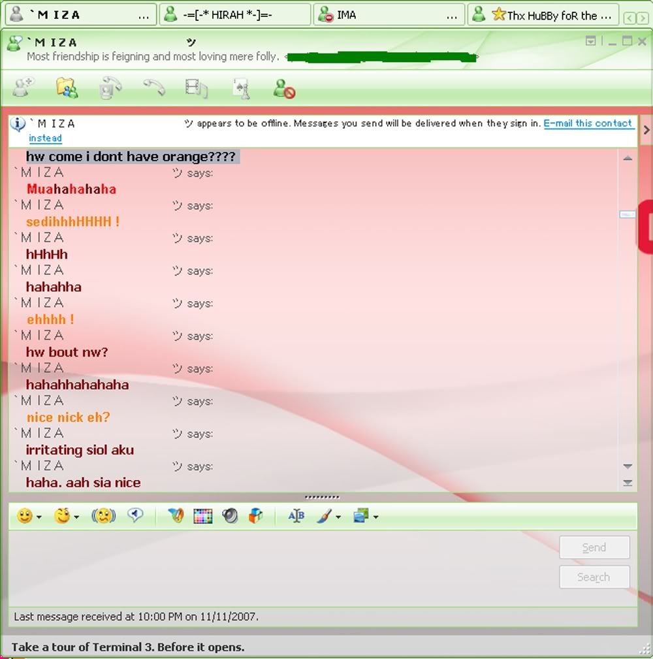Screen dimensions: 653x659
Task: Open the games playing card icon
Action: pos(241,88)
